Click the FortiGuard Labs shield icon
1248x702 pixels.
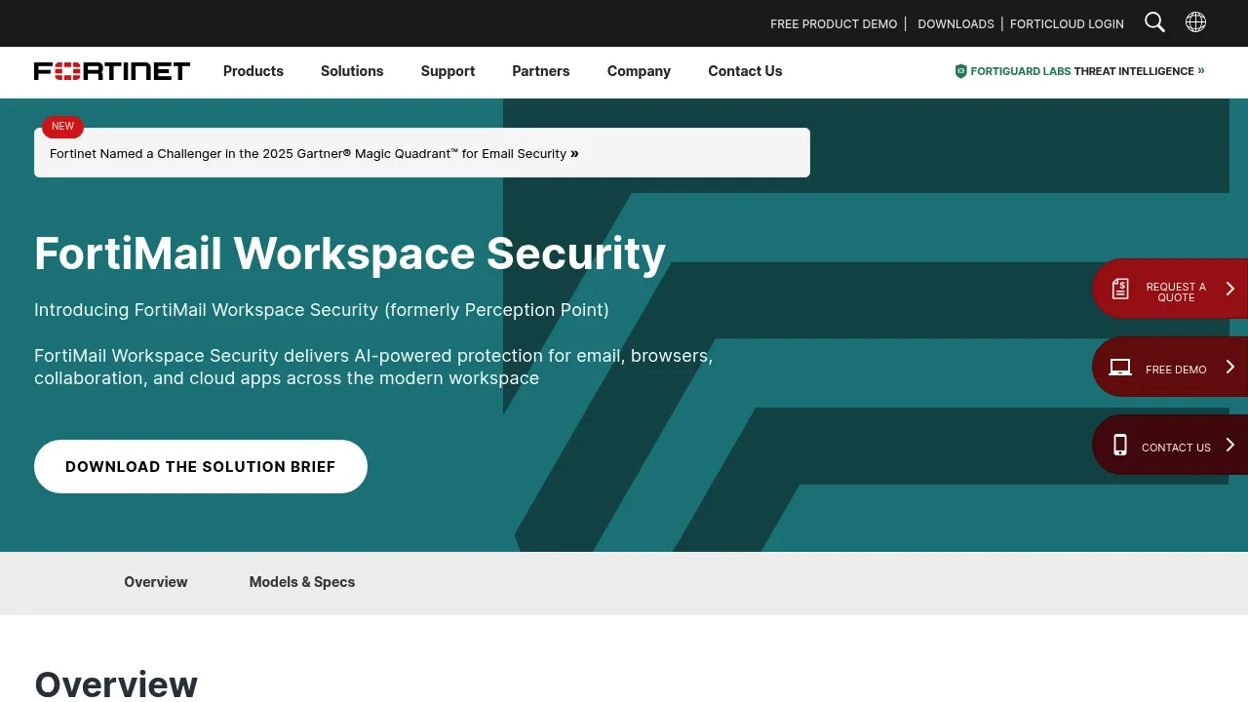tap(960, 71)
